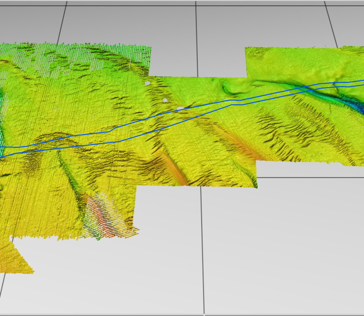Select the middle gray marker dot
The width and height of the screenshot is (364, 316).
pos(165,100)
